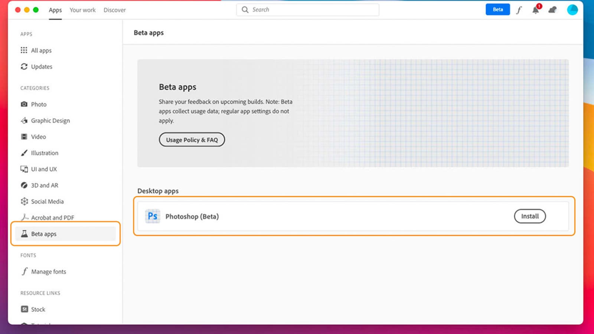Open the Social Media category icon
The height and width of the screenshot is (334, 594).
(x=24, y=201)
